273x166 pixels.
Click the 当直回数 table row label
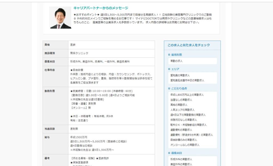point(50,129)
